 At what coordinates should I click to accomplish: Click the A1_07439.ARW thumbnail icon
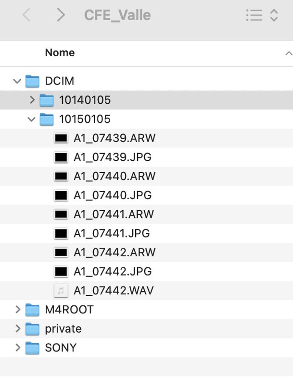point(61,138)
